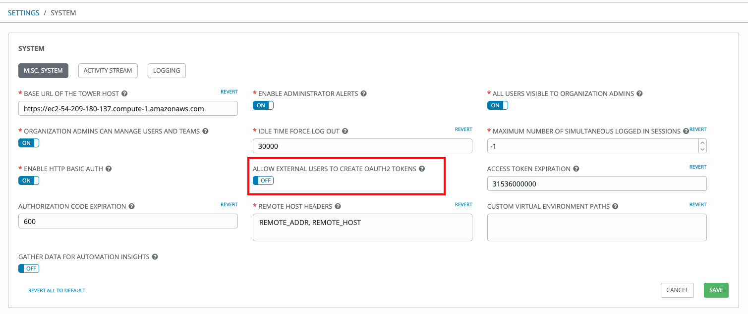Revert Authorization Code Expiration value

229,205
